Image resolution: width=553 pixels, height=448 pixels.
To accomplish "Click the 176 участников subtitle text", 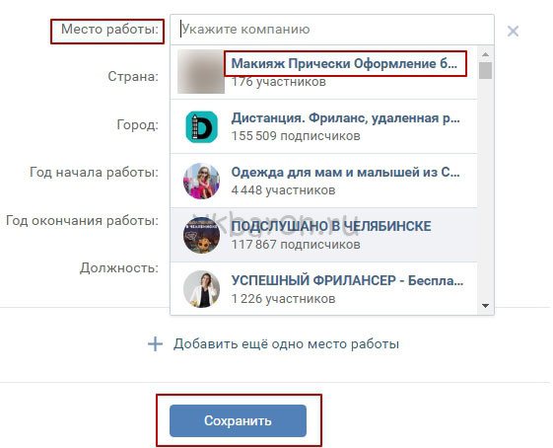I will [279, 82].
